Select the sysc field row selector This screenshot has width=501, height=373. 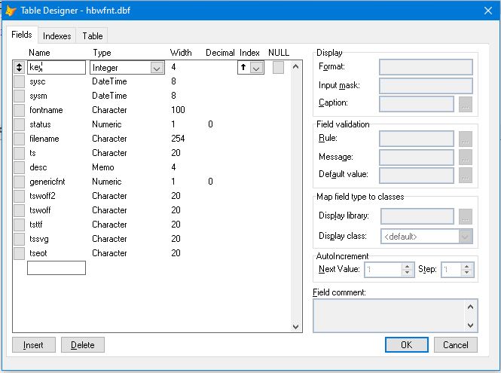click(x=19, y=81)
